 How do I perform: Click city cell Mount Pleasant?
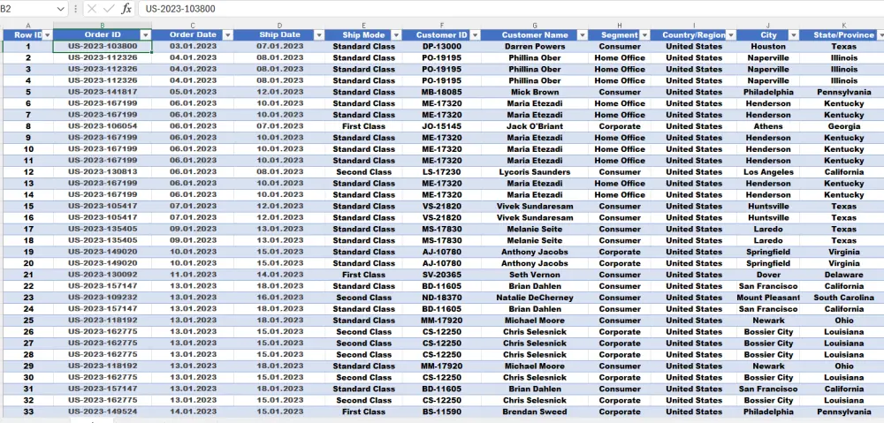(768, 298)
